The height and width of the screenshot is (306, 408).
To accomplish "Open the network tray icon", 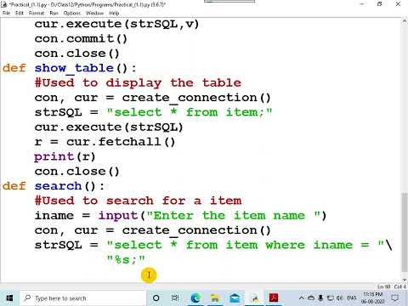I will tap(331, 297).
